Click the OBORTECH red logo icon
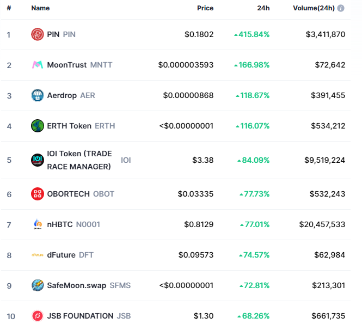The image size is (362, 330). [x=38, y=194]
